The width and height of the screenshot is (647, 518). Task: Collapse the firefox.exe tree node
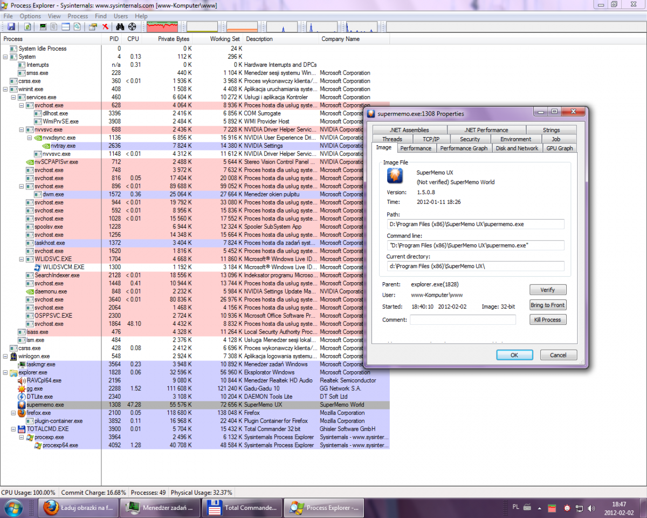pyautogui.click(x=13, y=413)
